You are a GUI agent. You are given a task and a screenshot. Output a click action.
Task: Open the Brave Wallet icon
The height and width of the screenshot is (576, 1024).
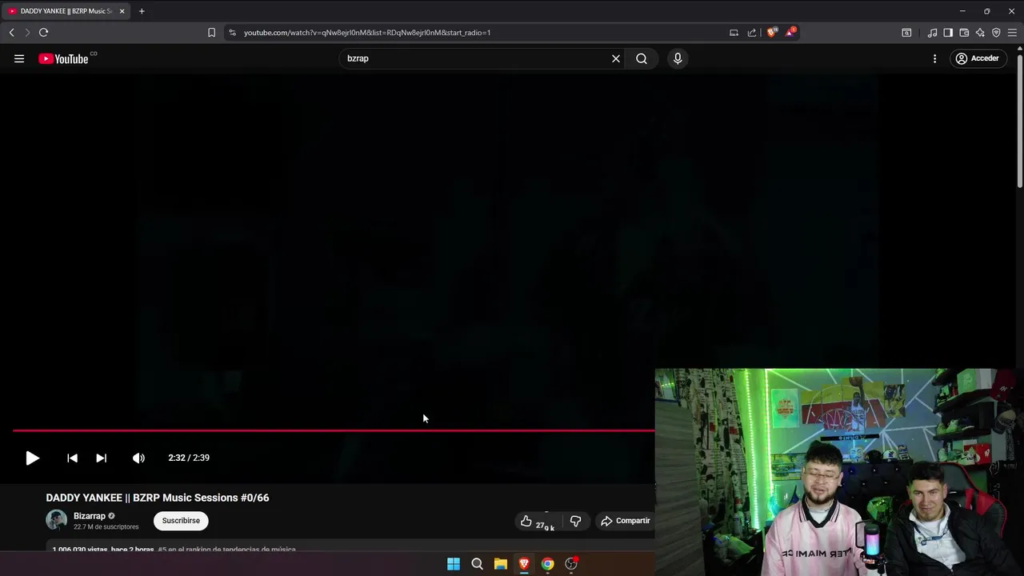(964, 33)
